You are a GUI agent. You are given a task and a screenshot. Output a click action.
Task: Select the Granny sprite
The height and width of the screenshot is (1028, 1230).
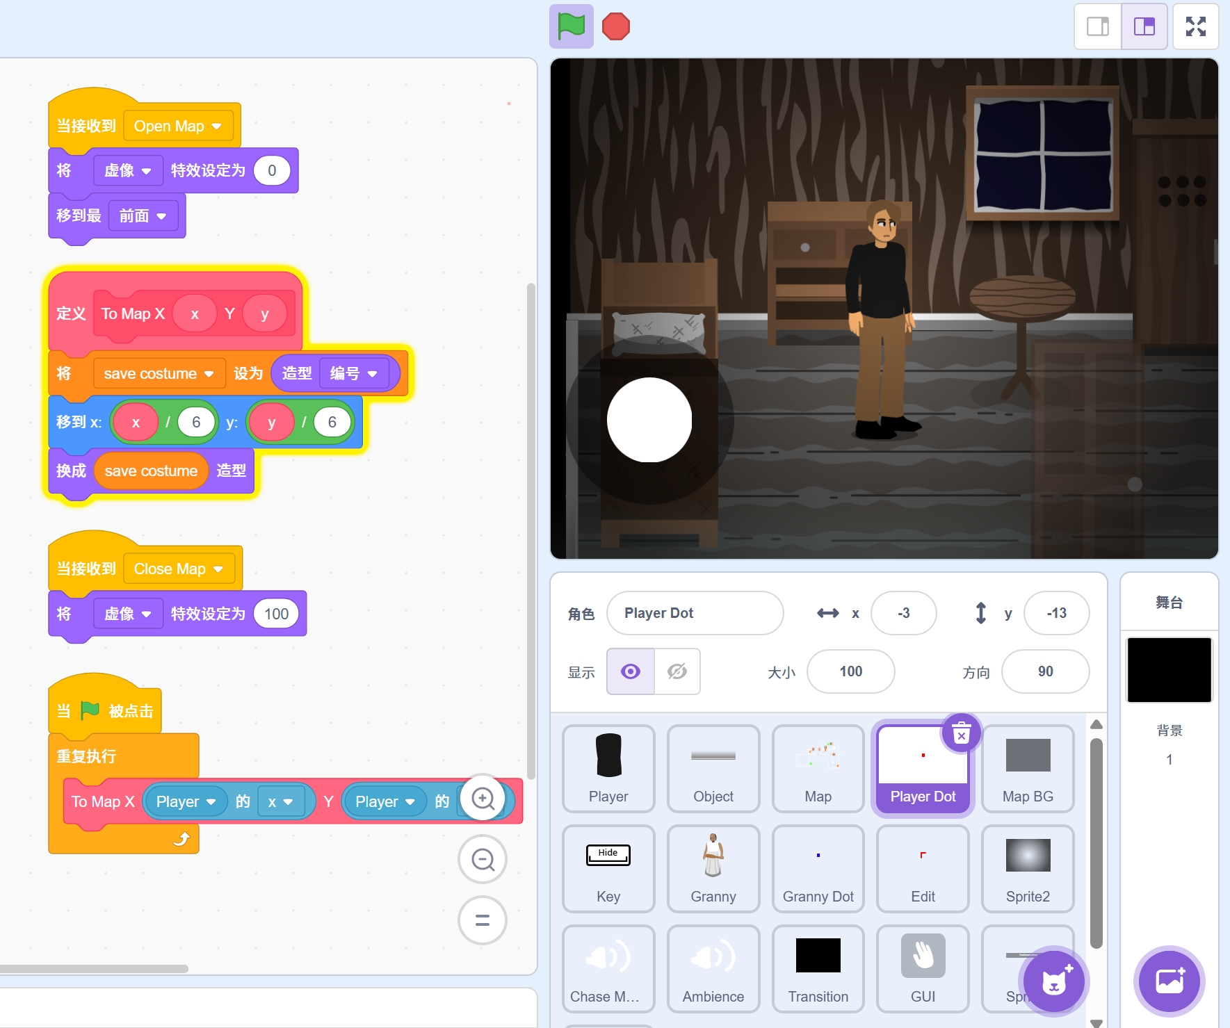(713, 868)
